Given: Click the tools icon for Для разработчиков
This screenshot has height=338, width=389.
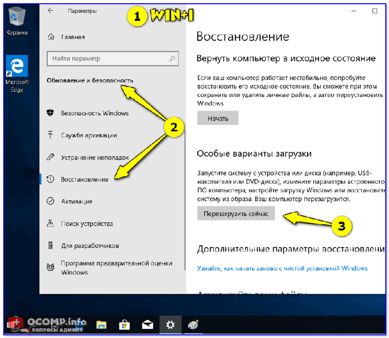Looking at the screenshot, I should [51, 245].
